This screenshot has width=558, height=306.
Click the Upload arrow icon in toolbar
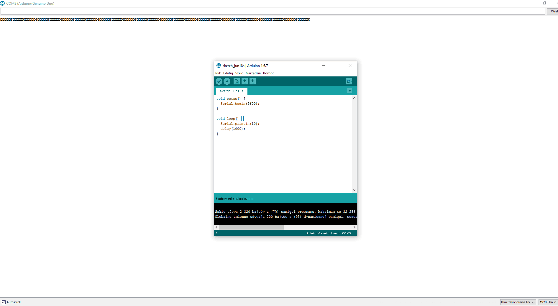pyautogui.click(x=227, y=81)
